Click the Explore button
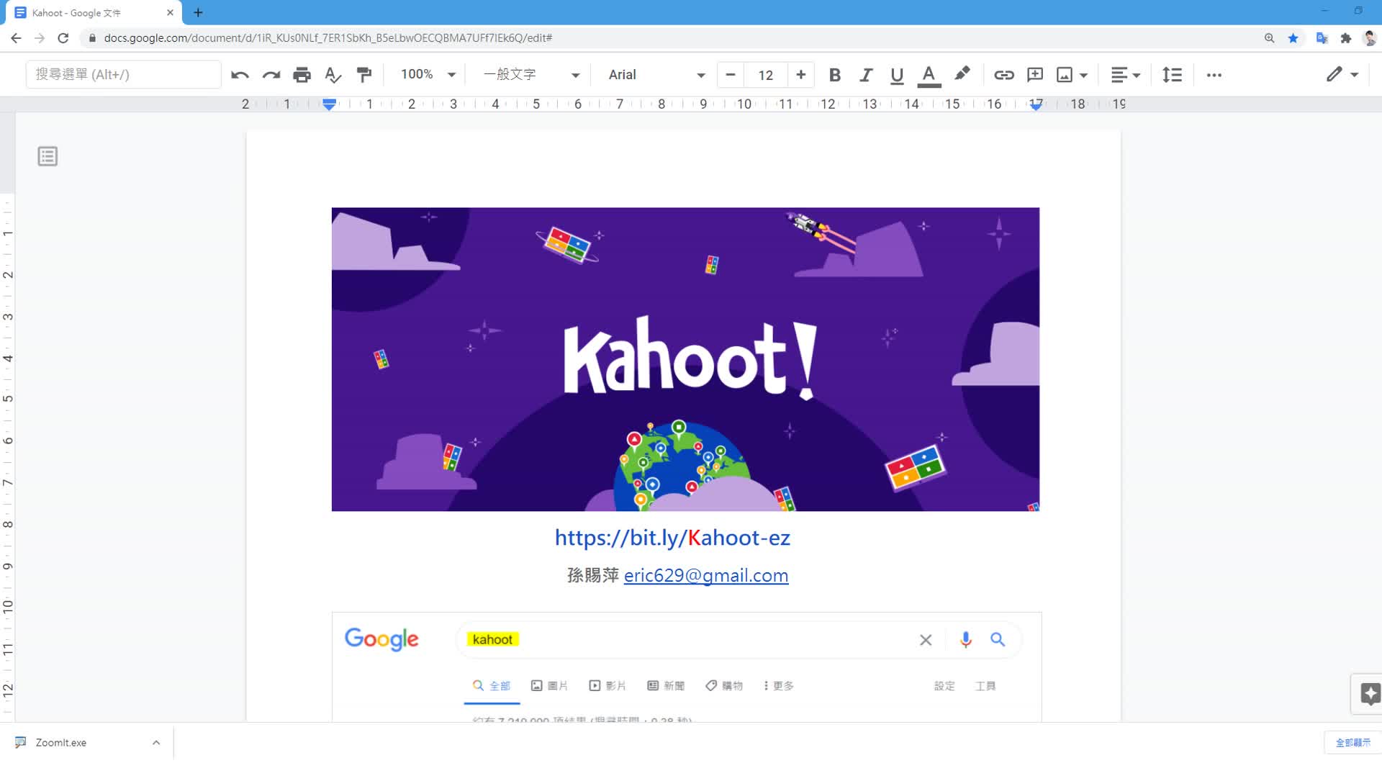The image size is (1382, 763). pyautogui.click(x=1370, y=694)
